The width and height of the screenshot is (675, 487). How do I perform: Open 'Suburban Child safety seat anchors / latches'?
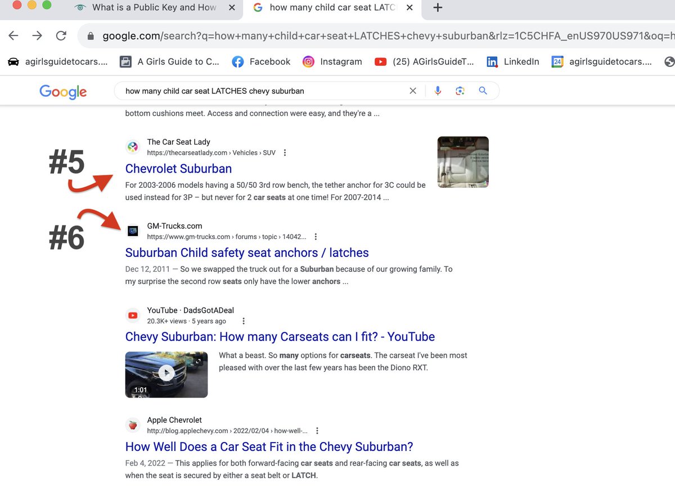[x=247, y=253]
